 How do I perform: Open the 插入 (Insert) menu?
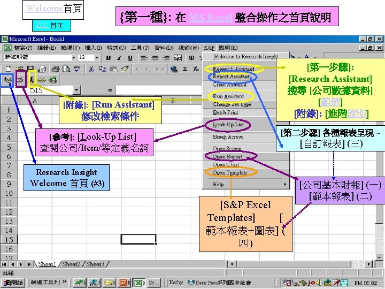point(93,48)
